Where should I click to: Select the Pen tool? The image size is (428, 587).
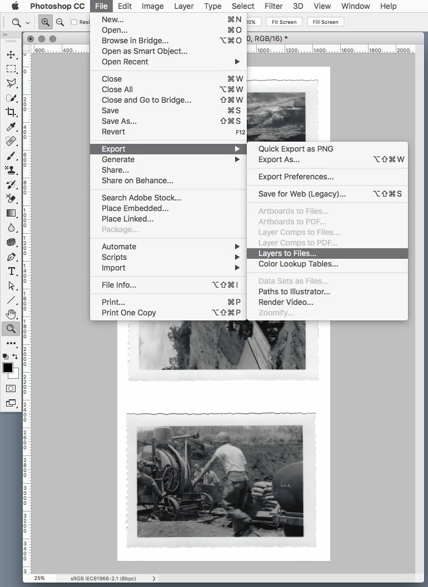11,257
